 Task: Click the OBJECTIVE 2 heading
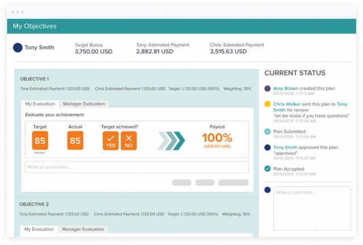34,204
